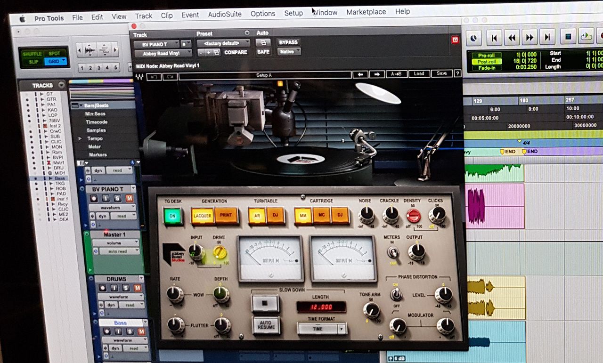
Task: Return to zero in the transport
Action: pyautogui.click(x=494, y=37)
